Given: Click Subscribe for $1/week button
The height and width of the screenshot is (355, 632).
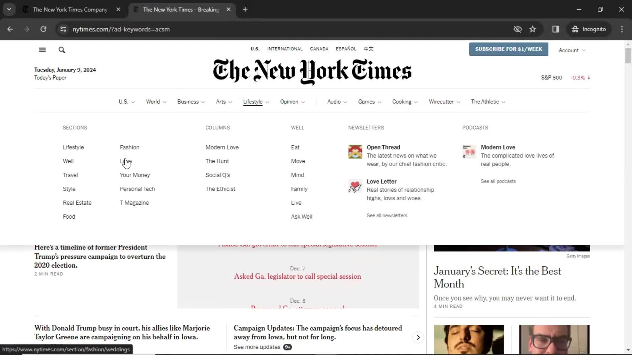Looking at the screenshot, I should (x=509, y=49).
